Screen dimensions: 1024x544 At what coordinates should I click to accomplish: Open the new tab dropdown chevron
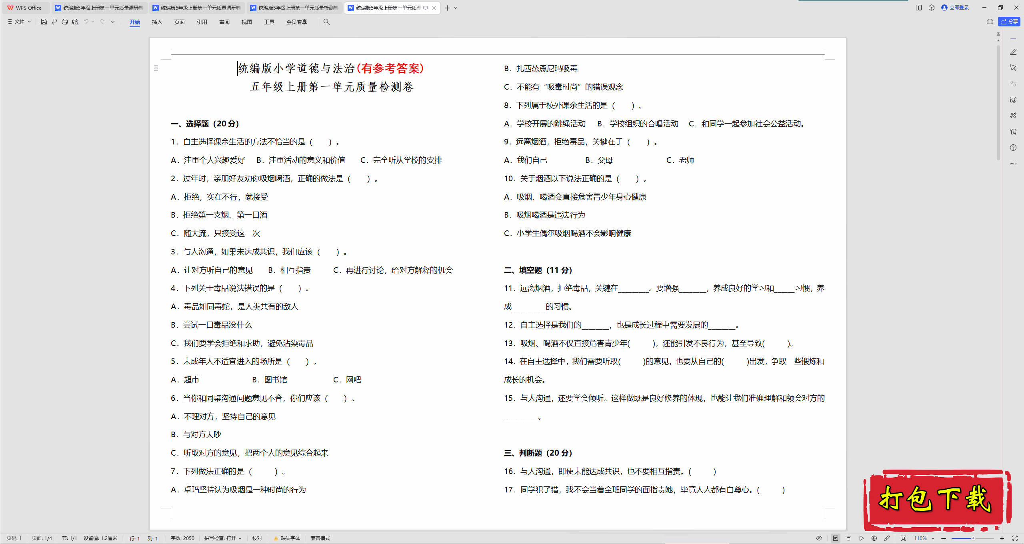[x=456, y=8]
